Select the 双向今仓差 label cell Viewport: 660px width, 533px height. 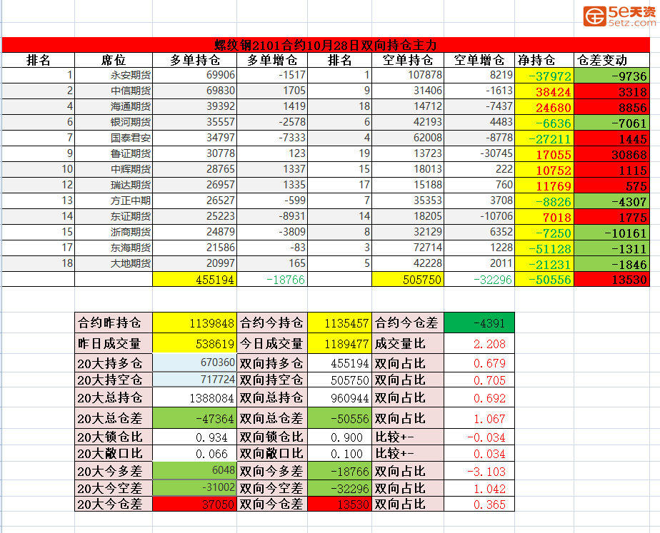[272, 504]
